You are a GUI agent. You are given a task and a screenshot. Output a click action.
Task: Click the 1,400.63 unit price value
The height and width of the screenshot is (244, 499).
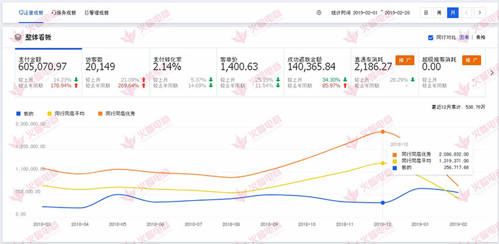[239, 66]
